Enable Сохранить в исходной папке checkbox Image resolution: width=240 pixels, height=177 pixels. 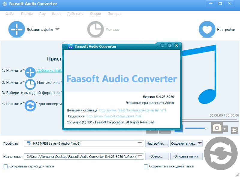click(x=146, y=166)
